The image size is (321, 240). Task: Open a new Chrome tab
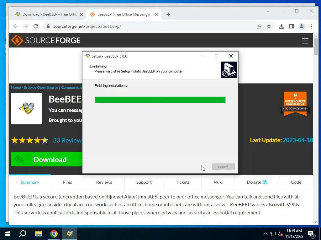click(x=168, y=14)
